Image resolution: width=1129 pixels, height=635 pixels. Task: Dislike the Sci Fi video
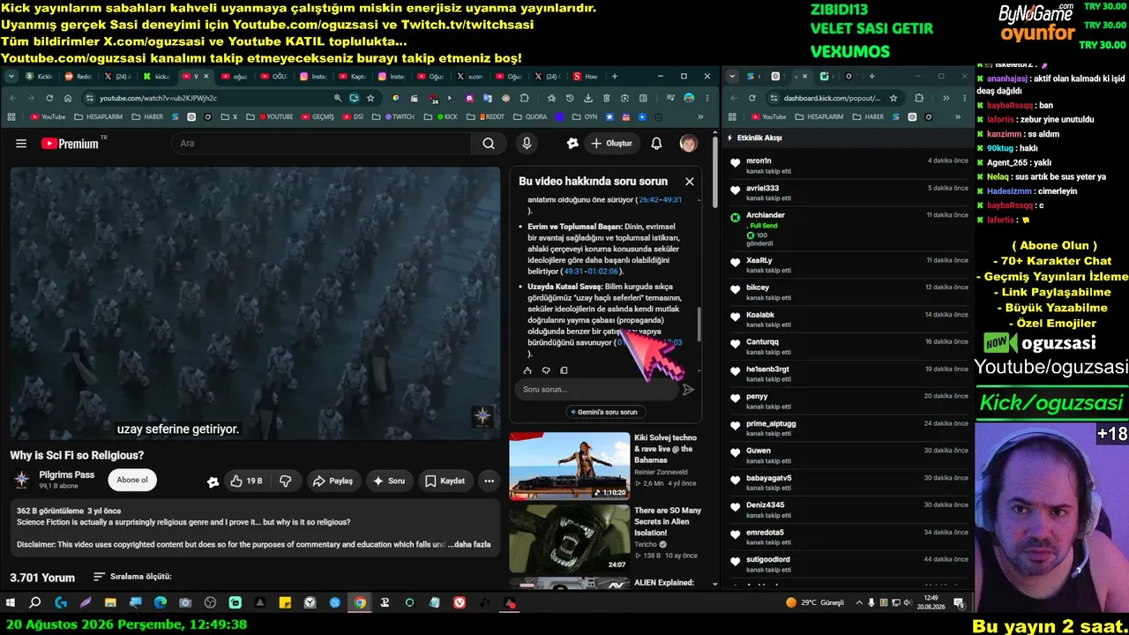pyautogui.click(x=285, y=481)
